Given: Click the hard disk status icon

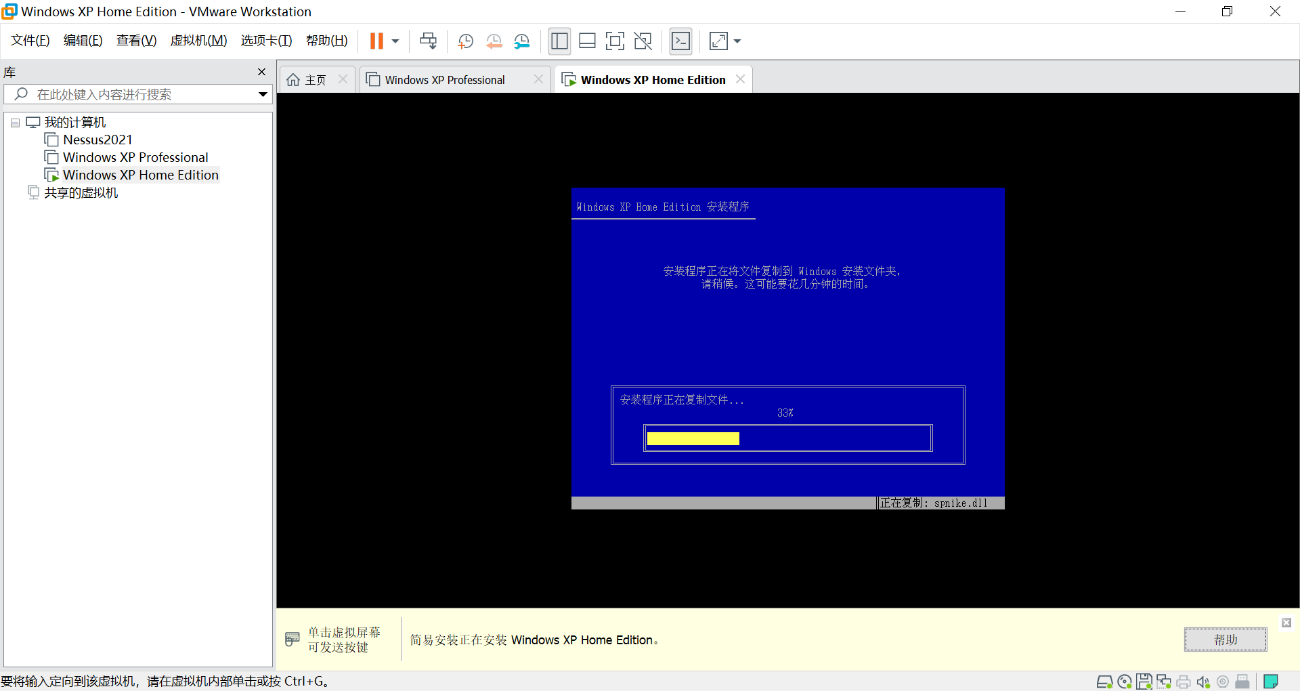Looking at the screenshot, I should pos(1104,682).
